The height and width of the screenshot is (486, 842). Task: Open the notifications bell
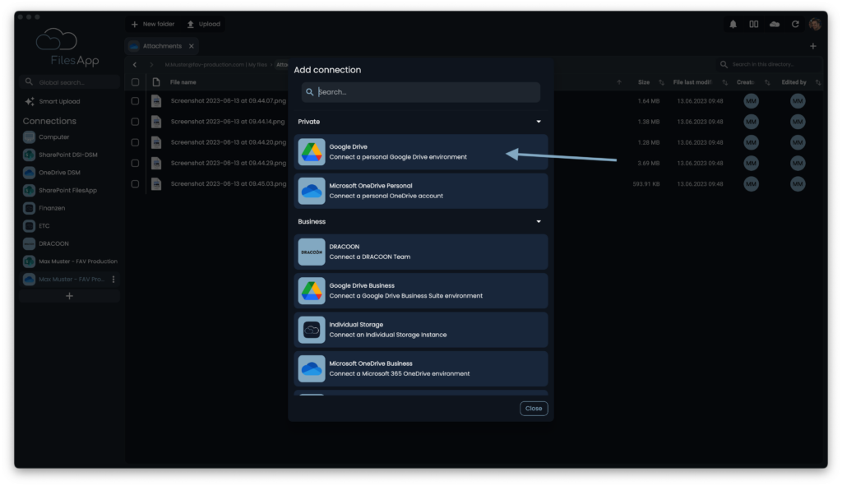pyautogui.click(x=733, y=24)
